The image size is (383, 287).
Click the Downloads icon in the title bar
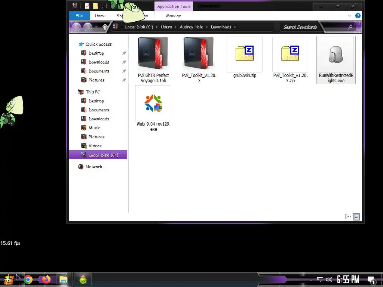click(x=75, y=5)
